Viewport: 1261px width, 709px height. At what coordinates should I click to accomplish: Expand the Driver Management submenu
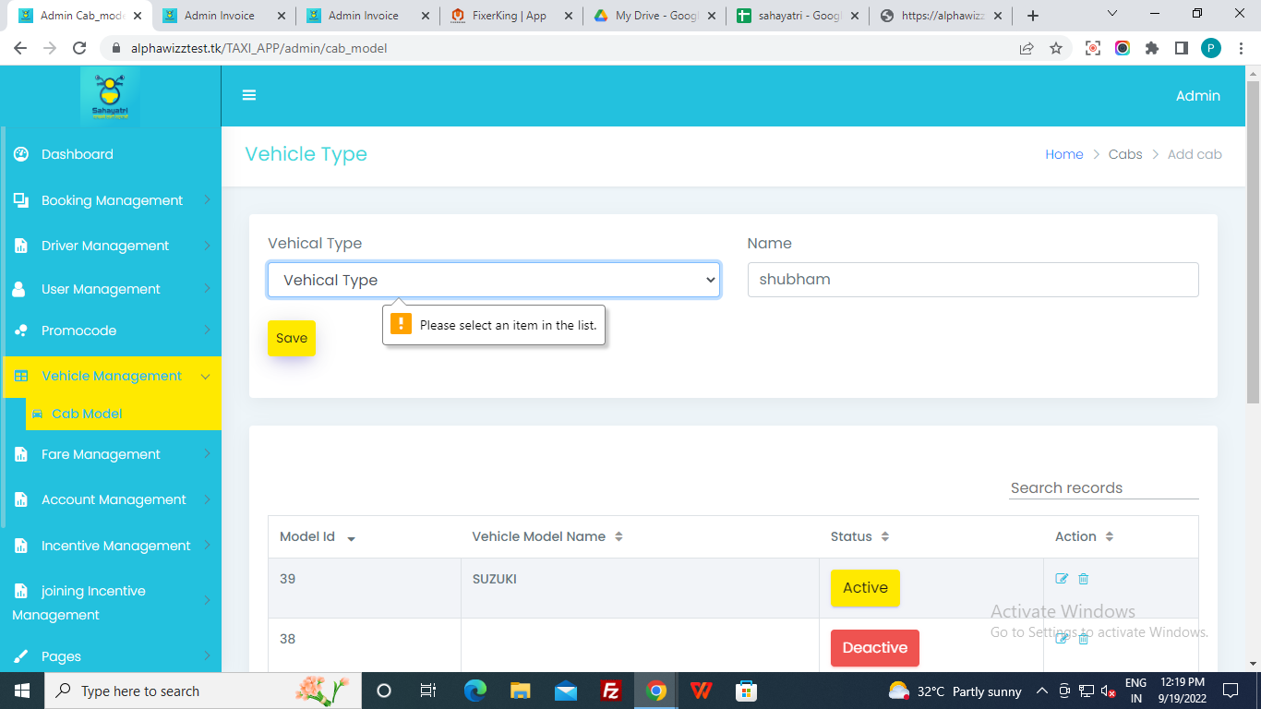tap(207, 246)
